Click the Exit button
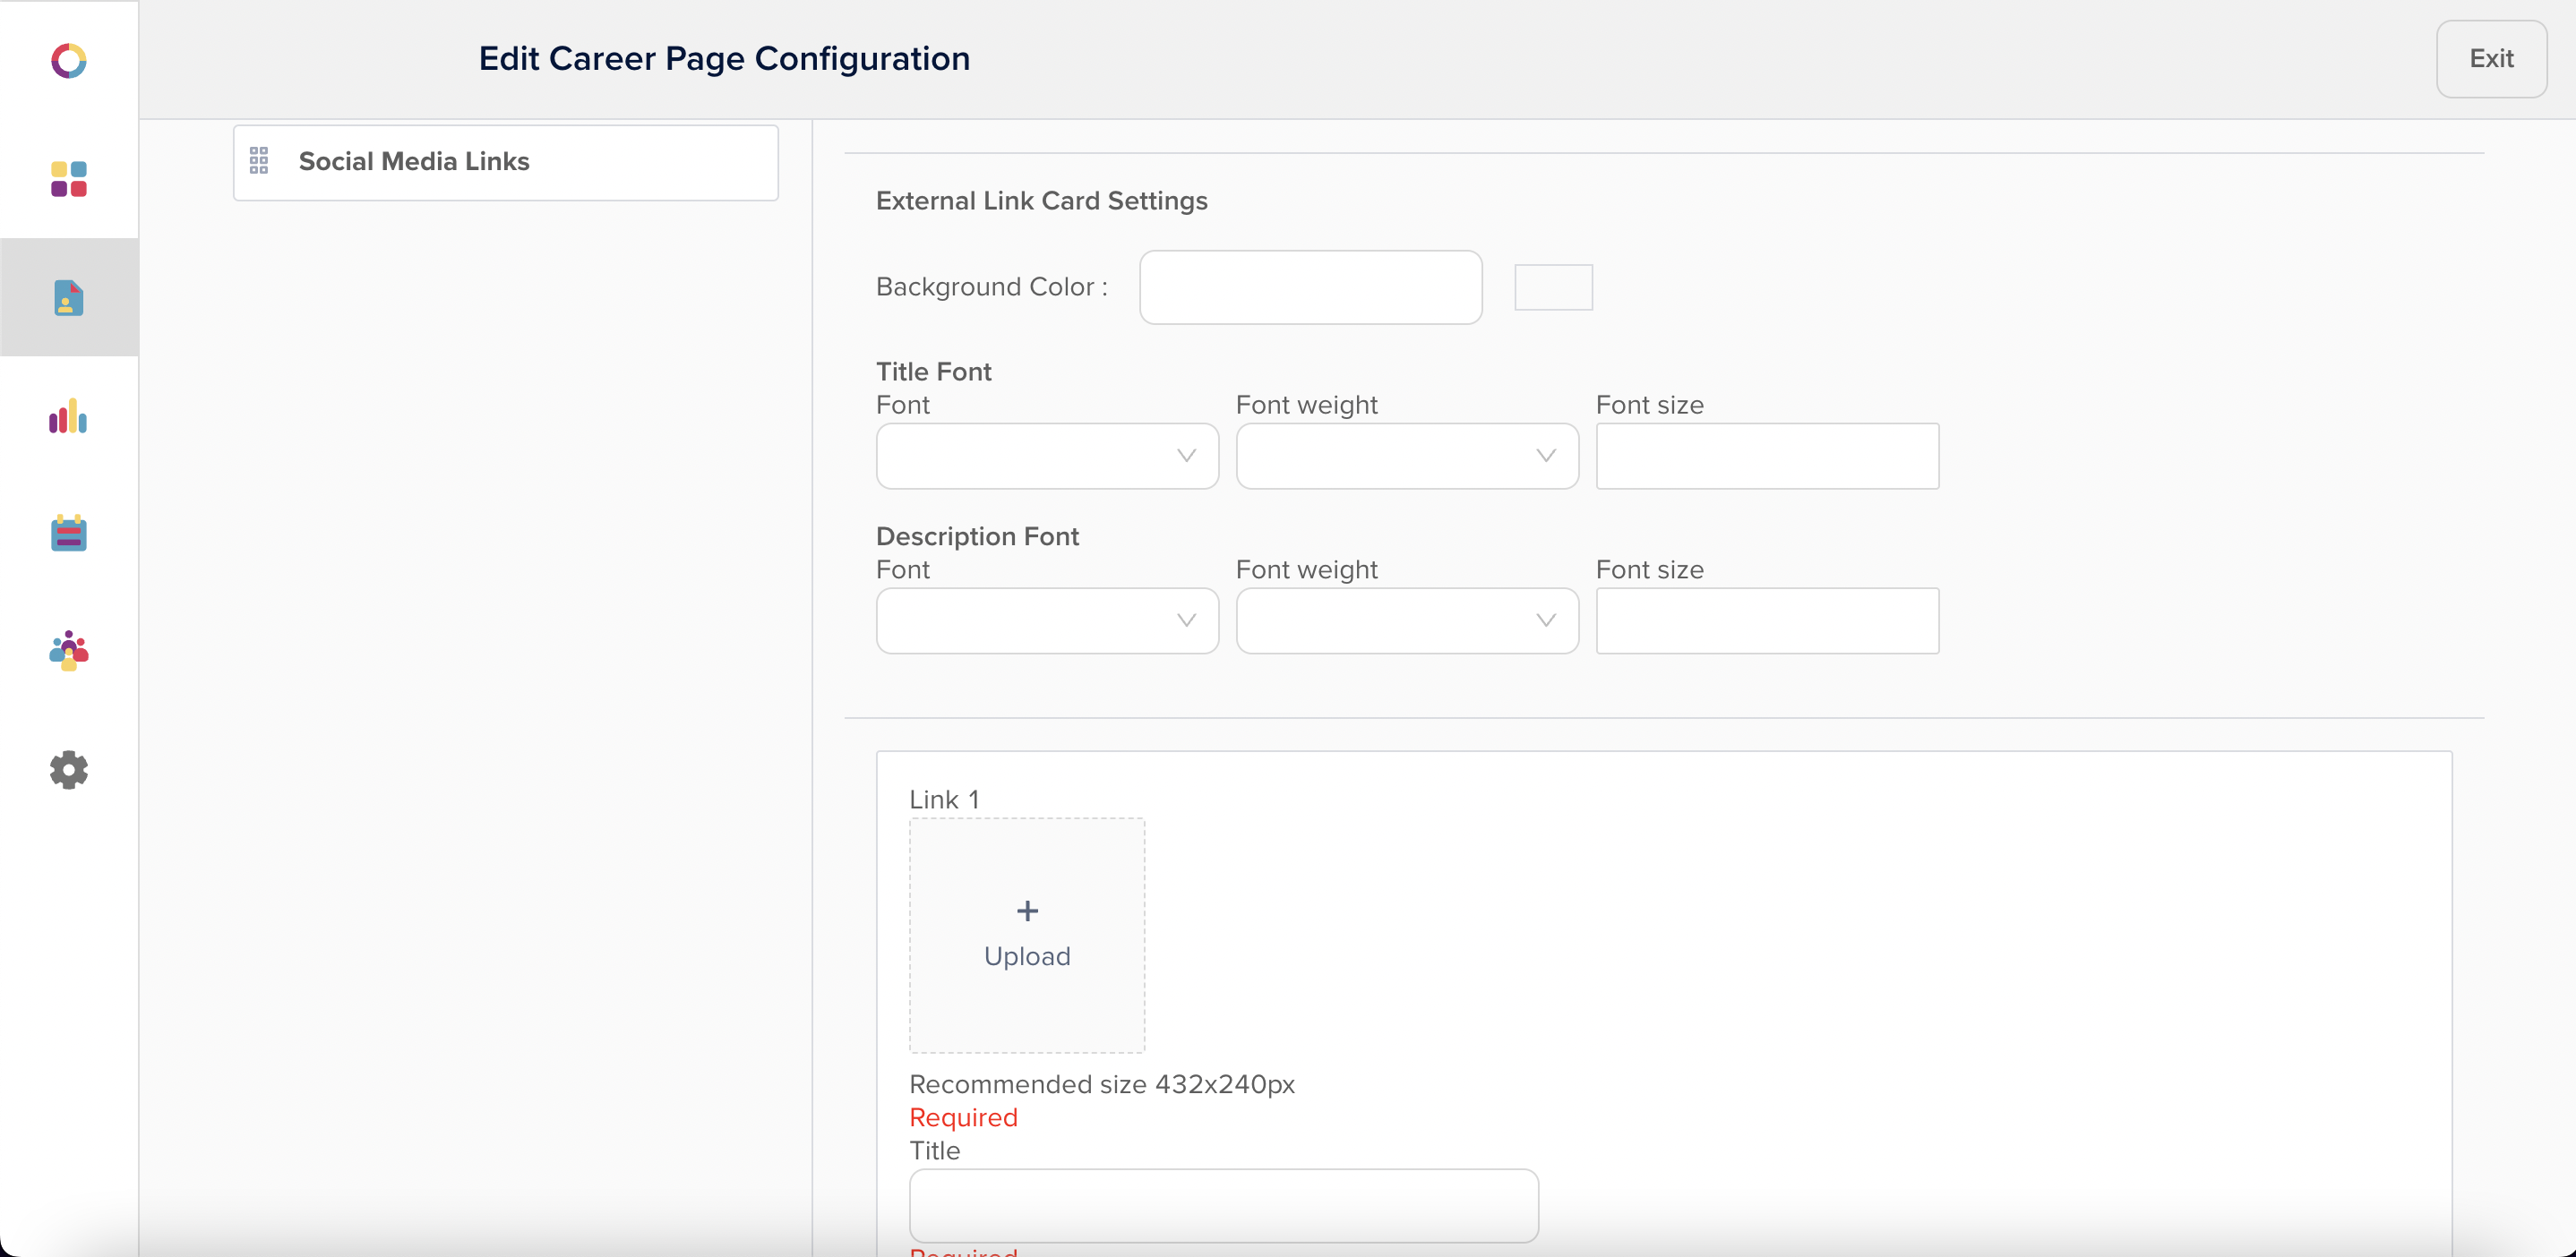This screenshot has width=2576, height=1257. click(x=2491, y=59)
